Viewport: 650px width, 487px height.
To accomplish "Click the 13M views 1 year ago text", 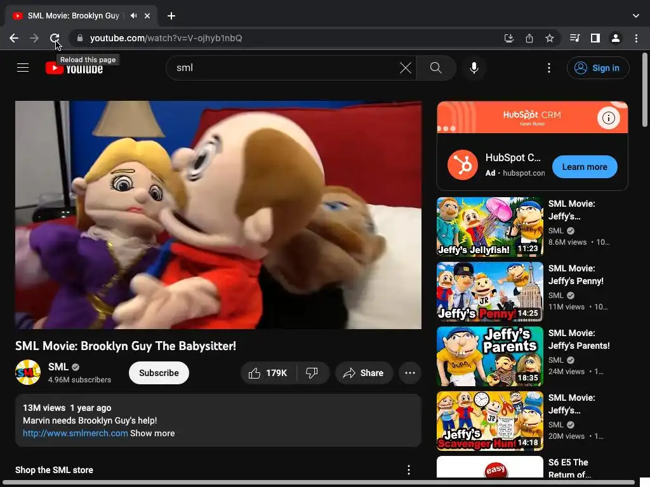I will (x=67, y=408).
